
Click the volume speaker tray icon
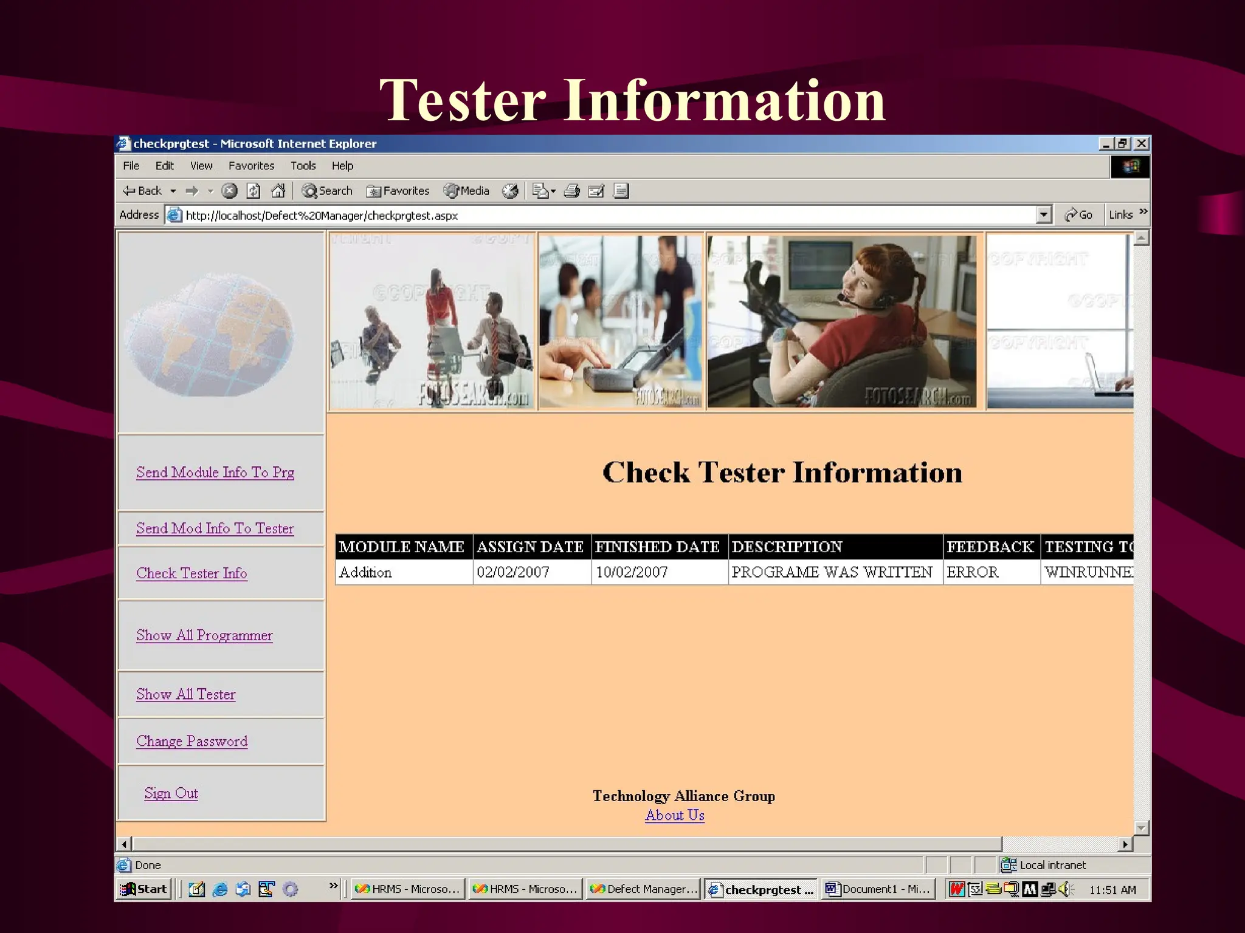click(1066, 890)
